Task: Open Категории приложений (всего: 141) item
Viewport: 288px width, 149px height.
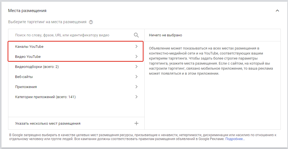Action: [x=76, y=97]
